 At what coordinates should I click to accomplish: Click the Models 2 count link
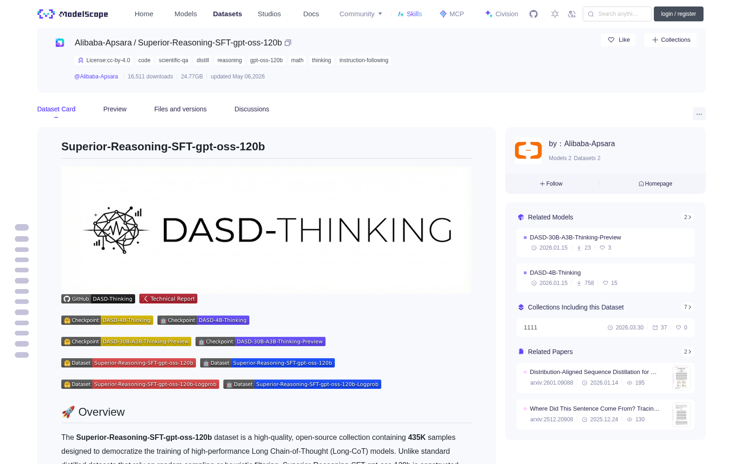click(x=560, y=158)
